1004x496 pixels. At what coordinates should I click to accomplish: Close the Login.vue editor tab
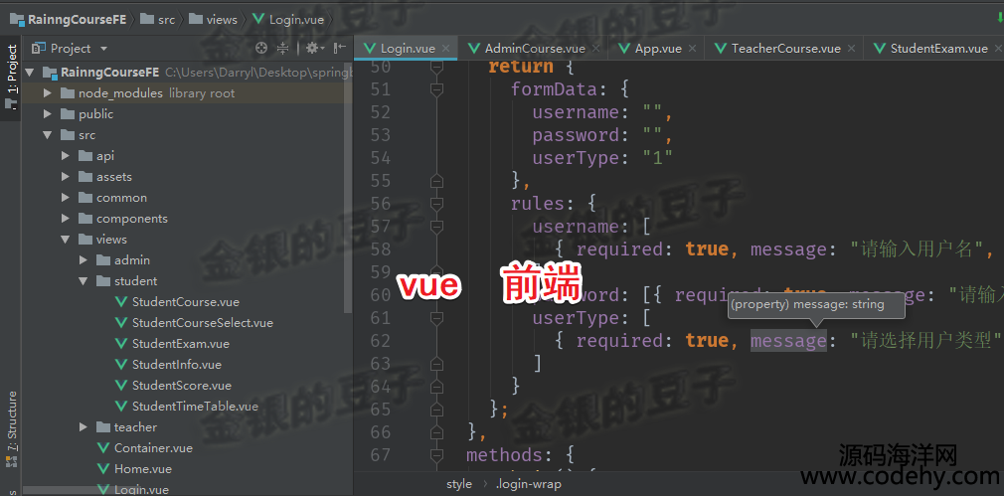point(445,49)
